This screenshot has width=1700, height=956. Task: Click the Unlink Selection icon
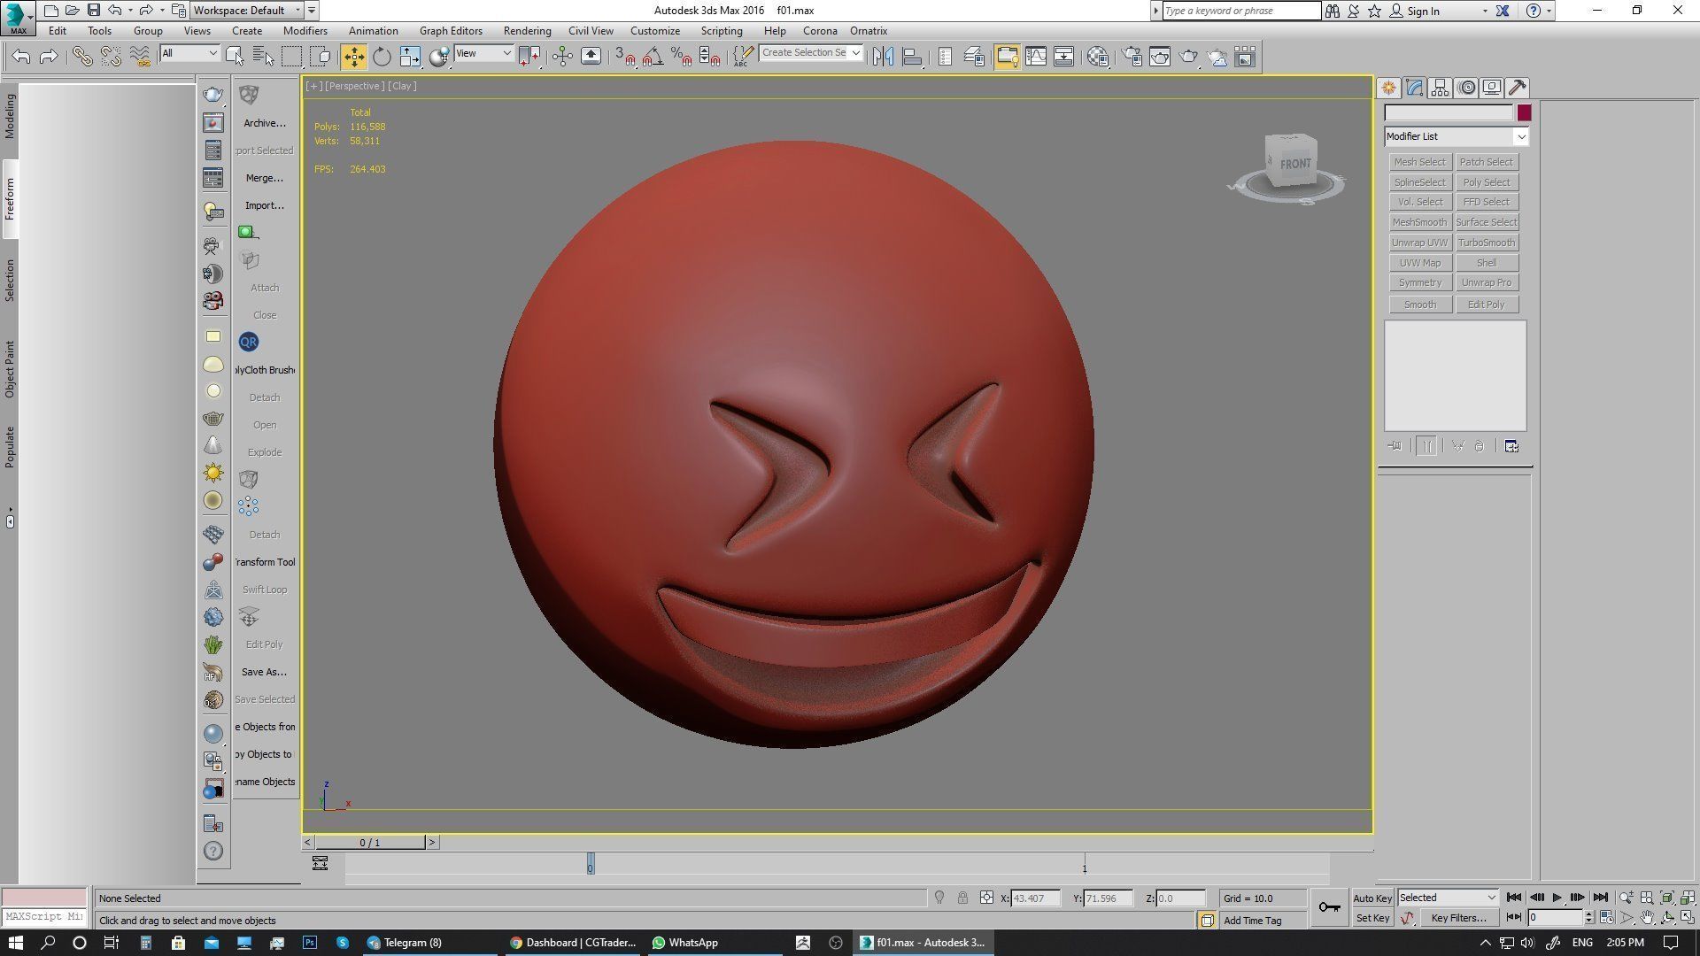coord(111,57)
